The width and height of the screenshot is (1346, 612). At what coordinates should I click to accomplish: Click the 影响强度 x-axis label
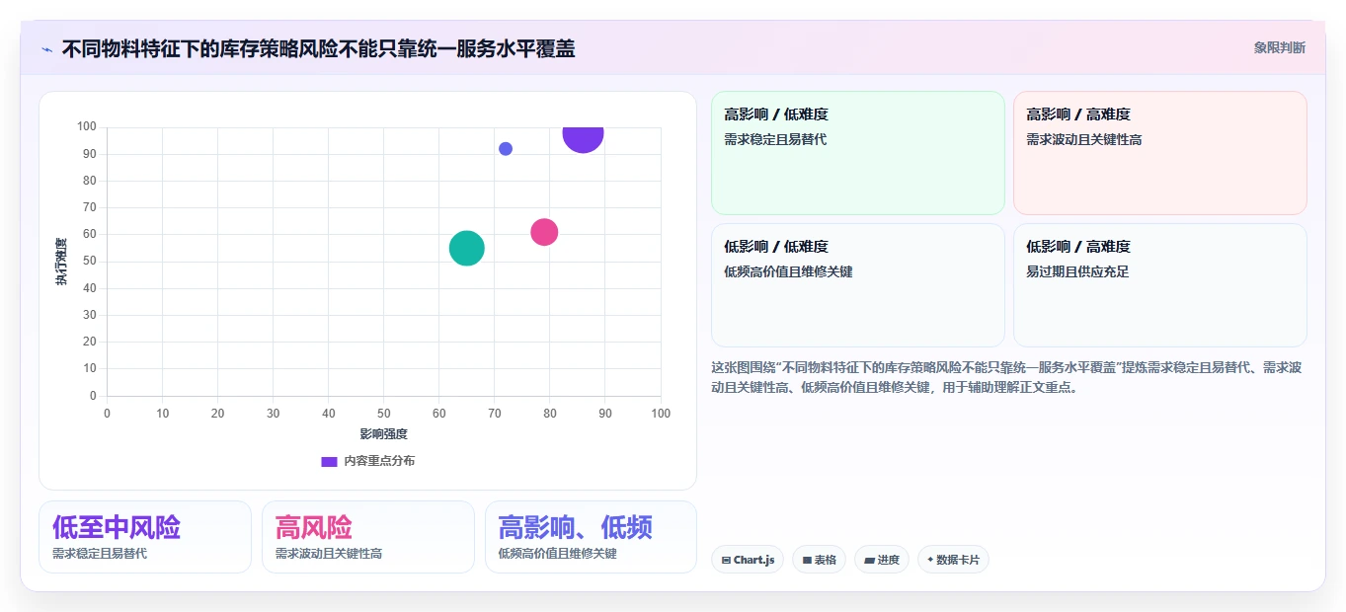point(383,433)
